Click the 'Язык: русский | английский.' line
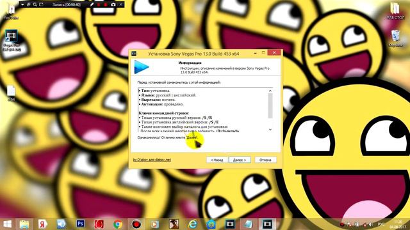This screenshot has height=230, width=410. click(x=167, y=95)
